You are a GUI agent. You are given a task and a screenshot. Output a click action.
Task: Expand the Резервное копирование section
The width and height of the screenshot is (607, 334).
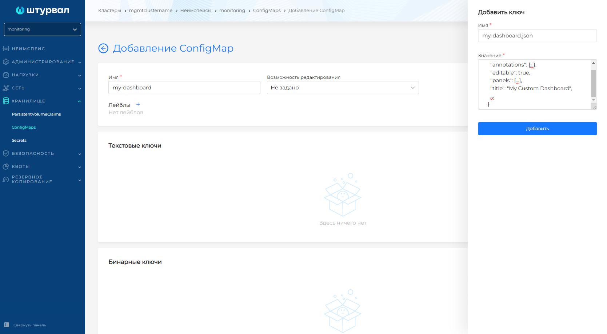point(79,180)
